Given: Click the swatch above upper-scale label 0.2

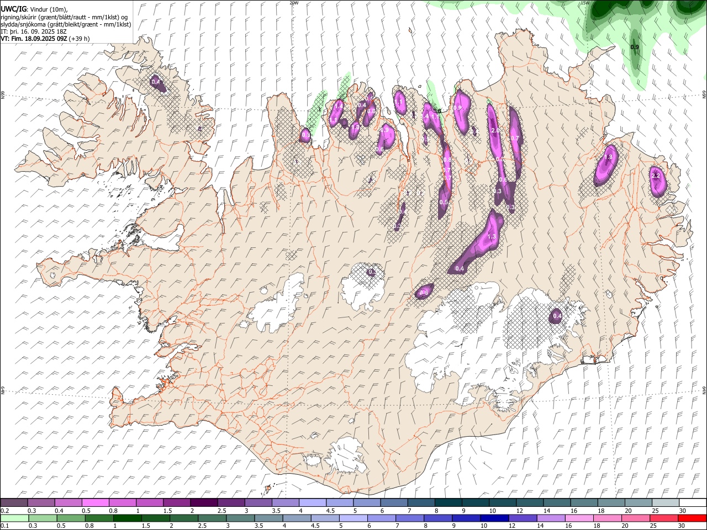Looking at the screenshot, I should [14, 502].
